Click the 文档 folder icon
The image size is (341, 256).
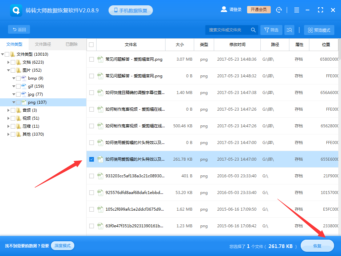tap(19, 62)
